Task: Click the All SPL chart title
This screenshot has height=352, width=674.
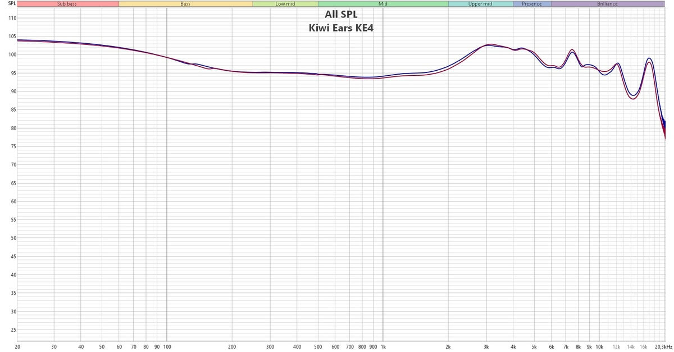Action: pyautogui.click(x=340, y=15)
